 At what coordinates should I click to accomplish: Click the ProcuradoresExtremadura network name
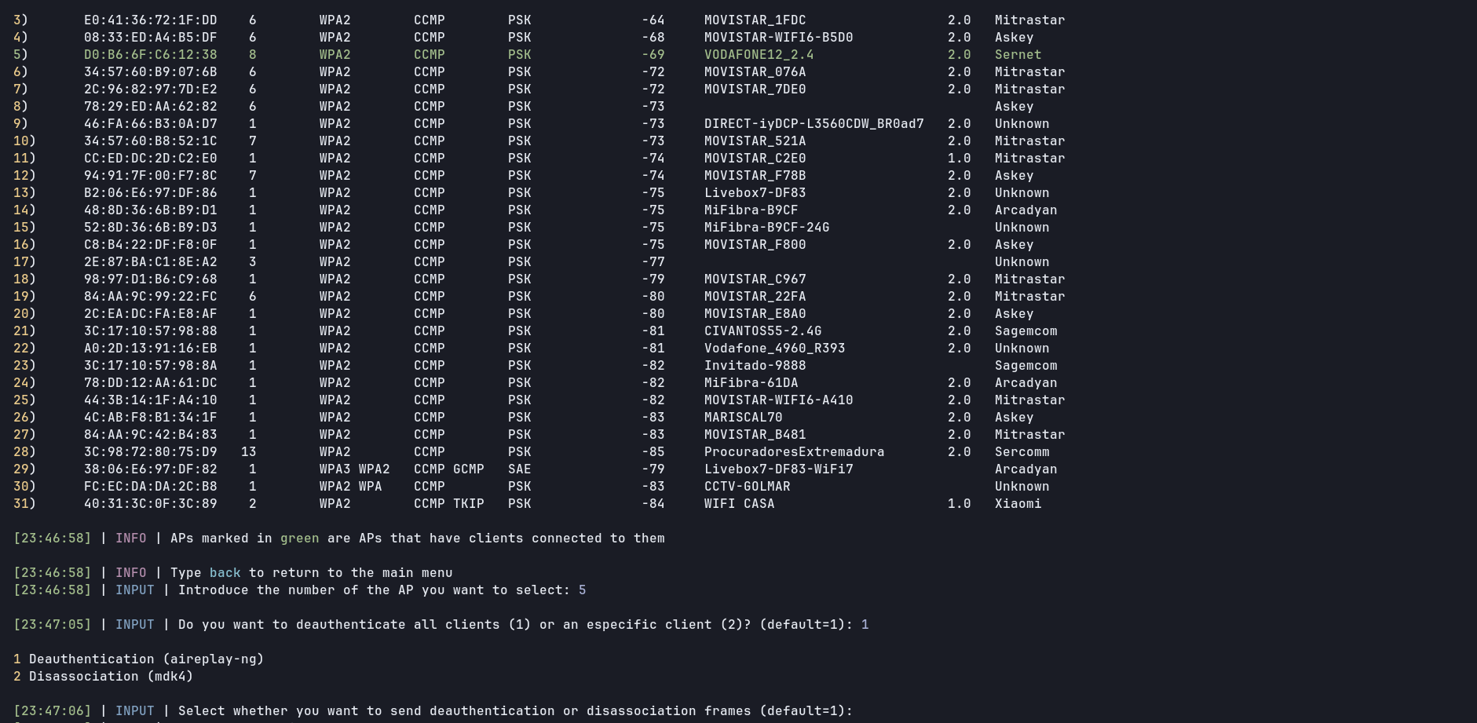pos(794,452)
